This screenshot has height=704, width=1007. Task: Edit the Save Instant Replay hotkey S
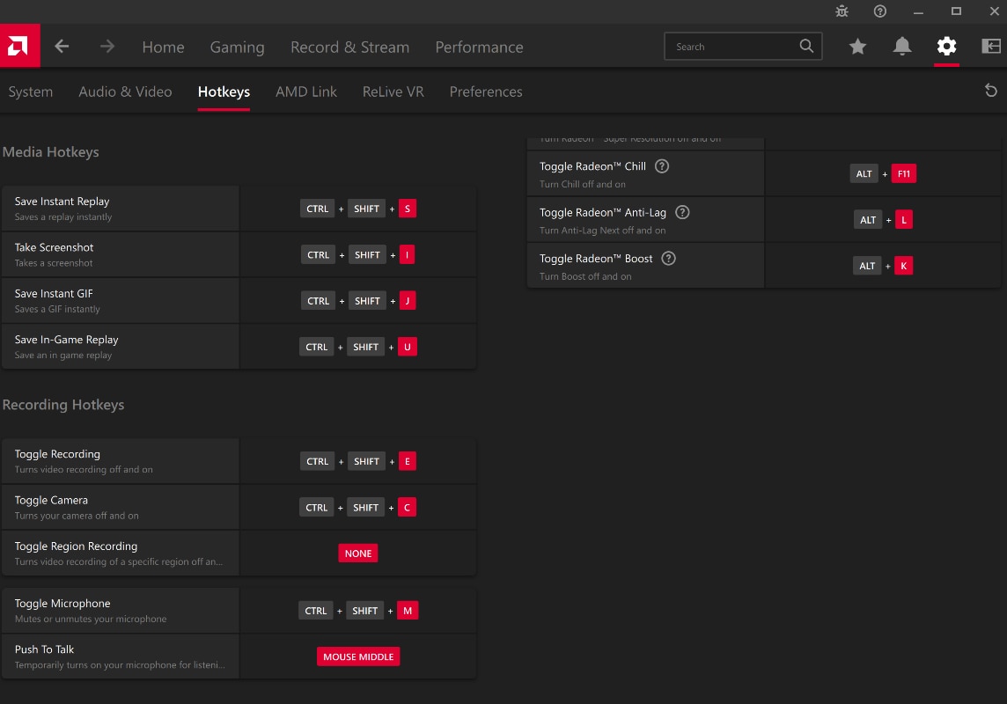pos(408,209)
